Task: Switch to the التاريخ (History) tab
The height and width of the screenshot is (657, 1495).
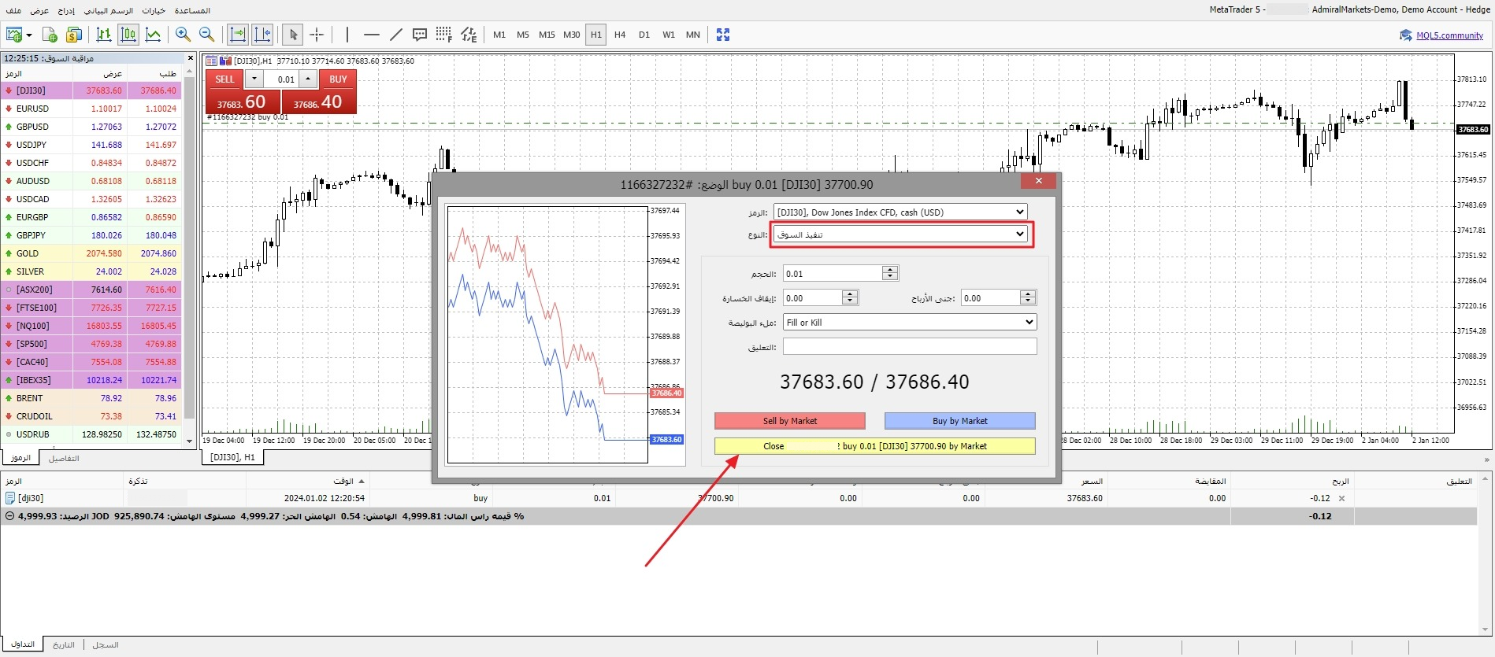Action: coord(64,644)
